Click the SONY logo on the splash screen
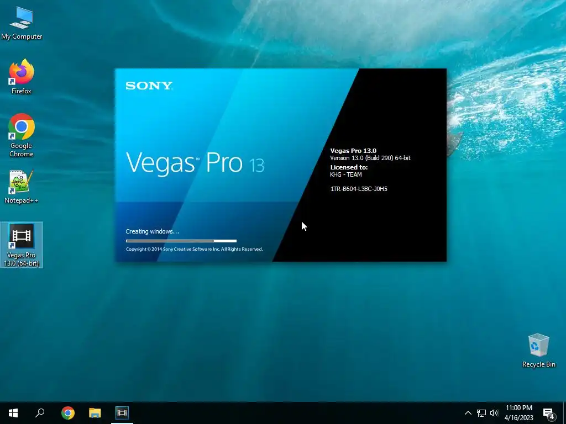The height and width of the screenshot is (424, 566). point(149,86)
